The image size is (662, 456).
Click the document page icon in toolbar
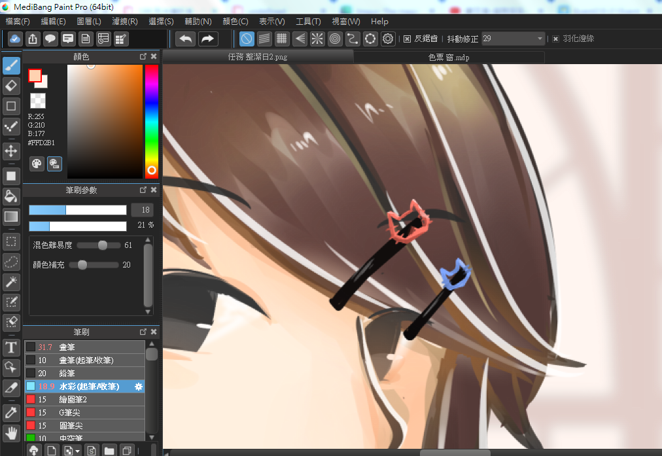click(x=86, y=39)
